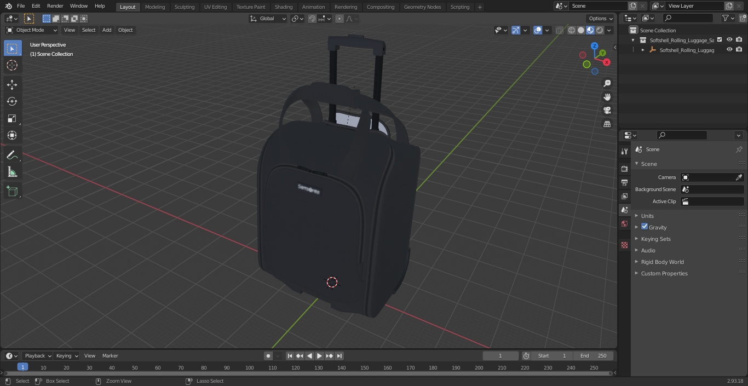748x386 pixels.
Task: Open the Render menu
Action: (55, 6)
